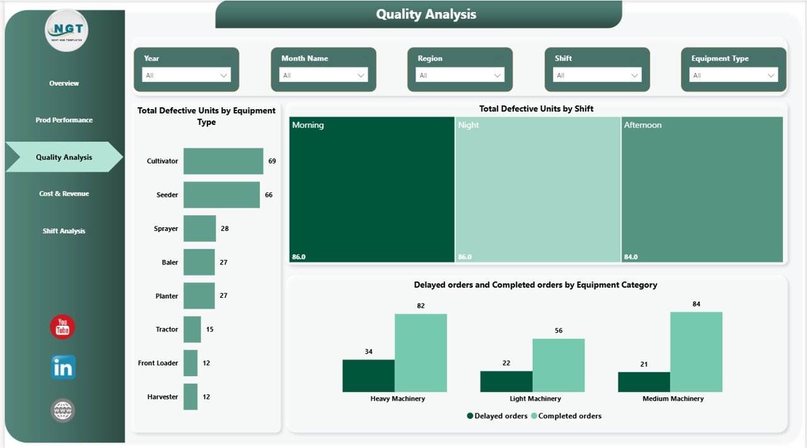
Task: Switch to the Overview page
Action: (64, 83)
